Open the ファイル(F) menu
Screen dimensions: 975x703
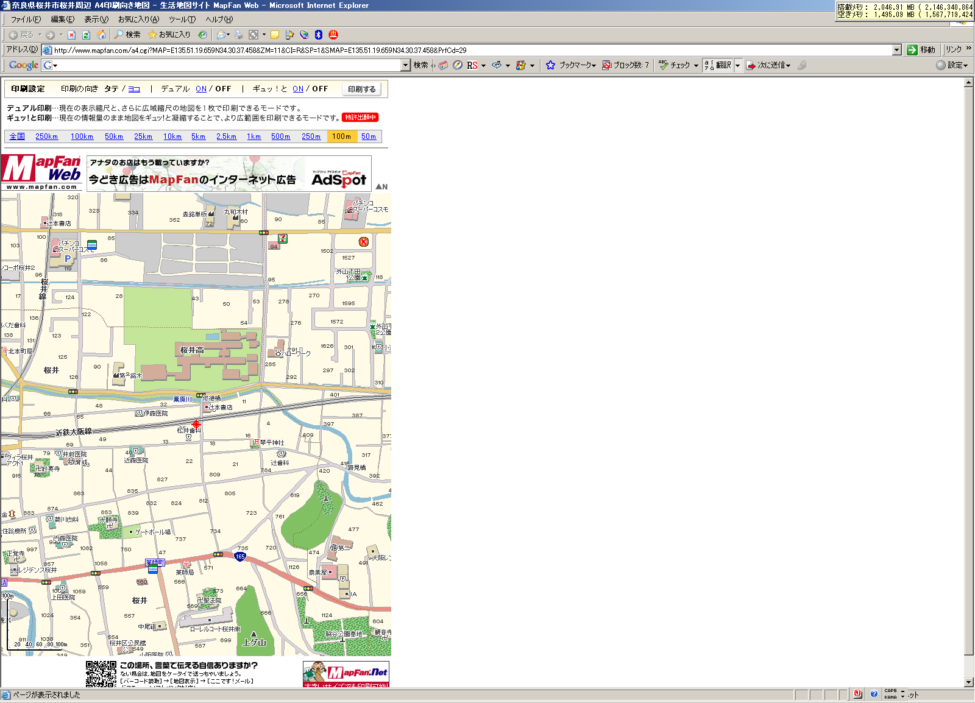tap(26, 19)
